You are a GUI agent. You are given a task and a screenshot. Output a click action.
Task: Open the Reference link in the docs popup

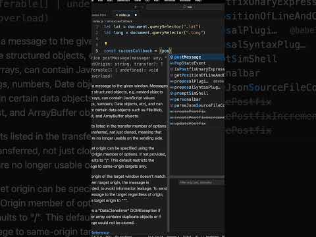pos(101,232)
